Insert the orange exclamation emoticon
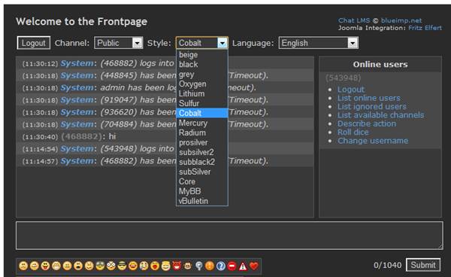The image size is (451, 277). pos(210,266)
